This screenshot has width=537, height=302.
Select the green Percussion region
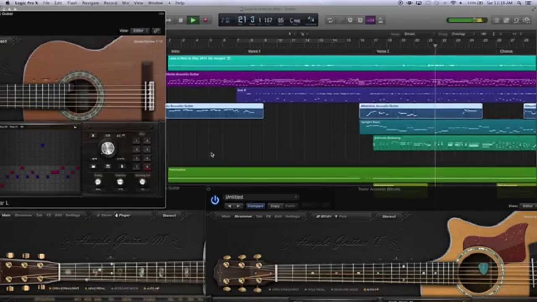(352, 175)
